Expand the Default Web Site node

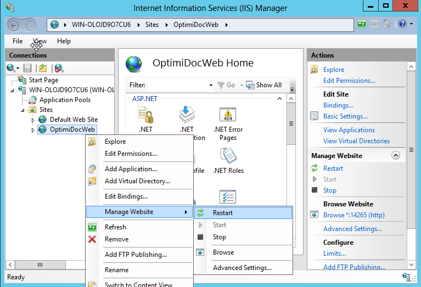pos(33,120)
